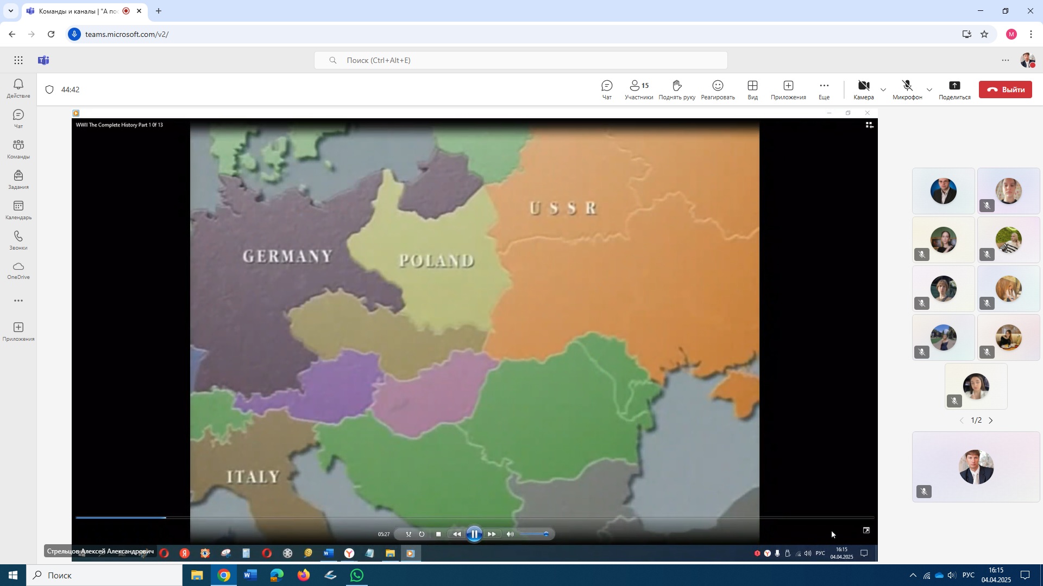Open Calendar (Календарь) in the sidebar
This screenshot has height=586, width=1043.
point(18,209)
